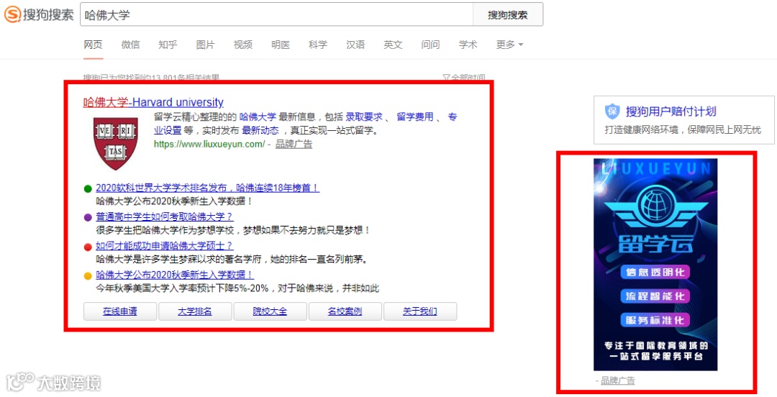Click the https://www.liuxueyun.com/ URL
This screenshot has width=777, height=397.
tap(209, 145)
